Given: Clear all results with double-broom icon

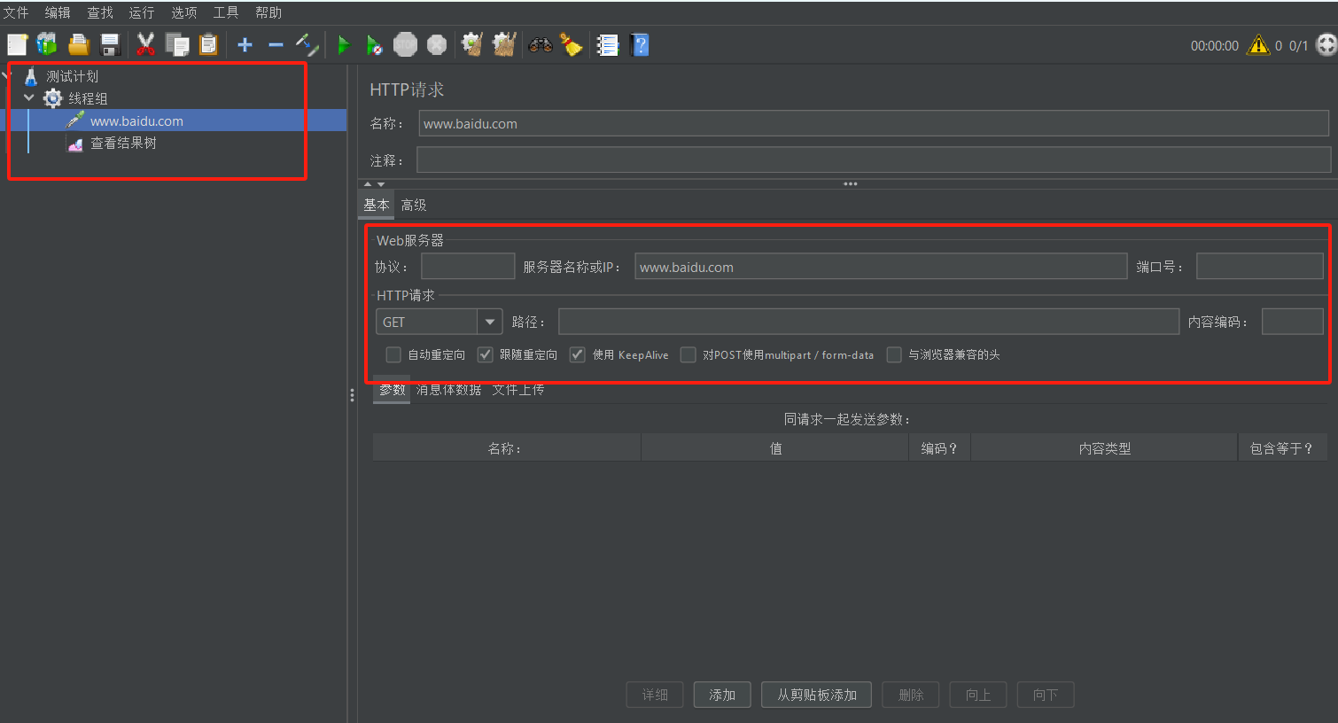Looking at the screenshot, I should [504, 44].
